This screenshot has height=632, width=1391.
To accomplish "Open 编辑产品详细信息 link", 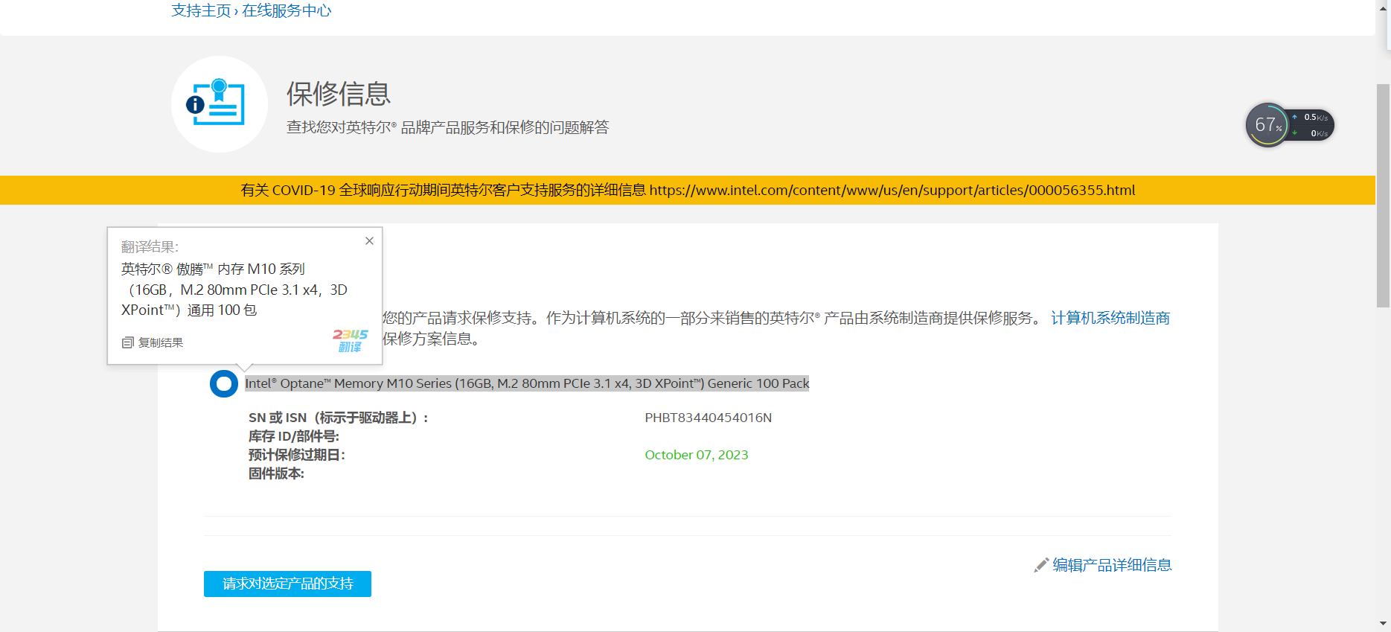I will point(1112,565).
